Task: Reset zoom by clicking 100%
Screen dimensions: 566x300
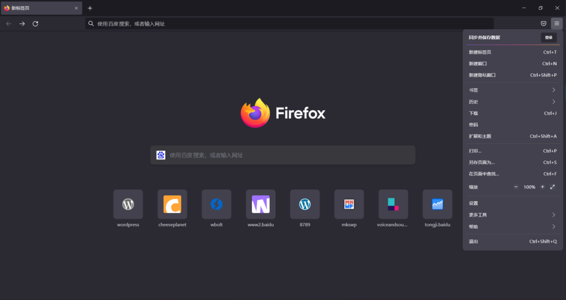Action: pyautogui.click(x=529, y=187)
